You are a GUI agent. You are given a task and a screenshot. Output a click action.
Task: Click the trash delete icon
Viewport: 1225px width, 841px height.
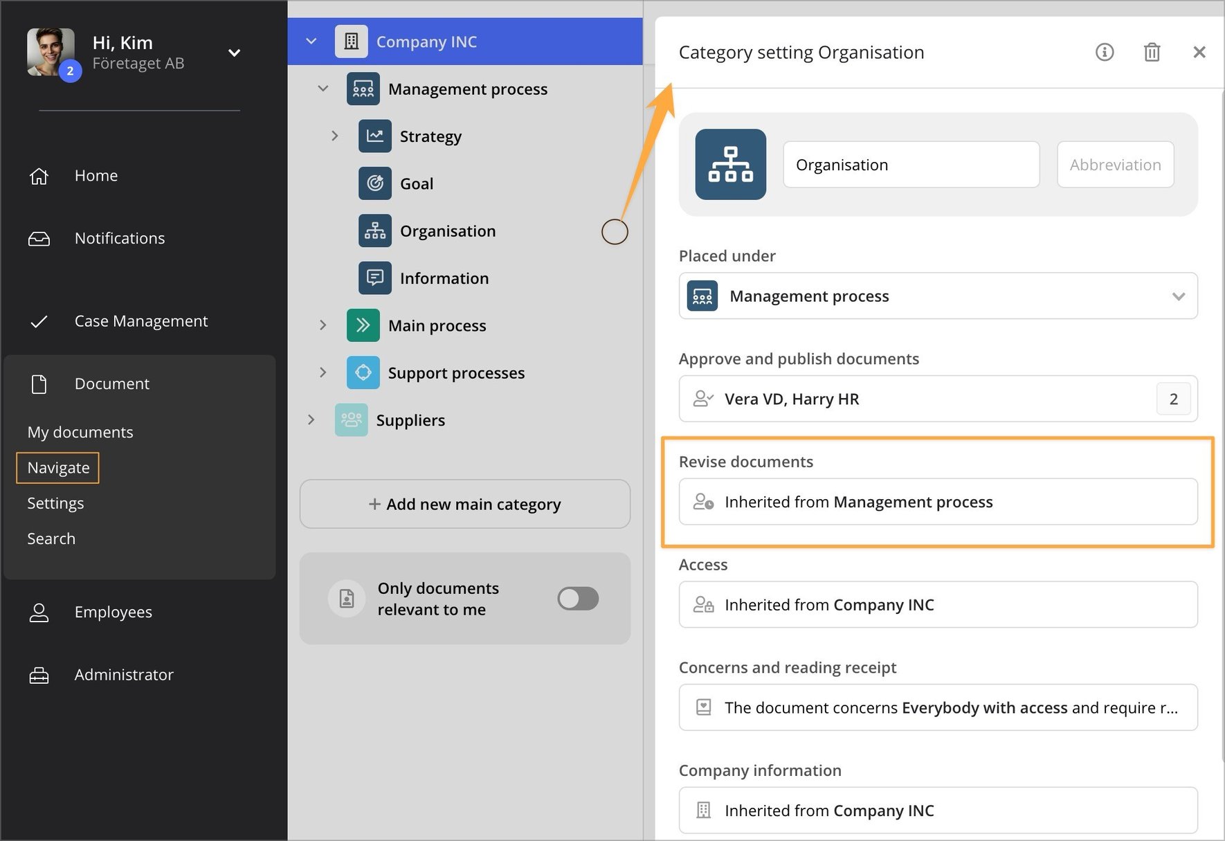pos(1152,52)
